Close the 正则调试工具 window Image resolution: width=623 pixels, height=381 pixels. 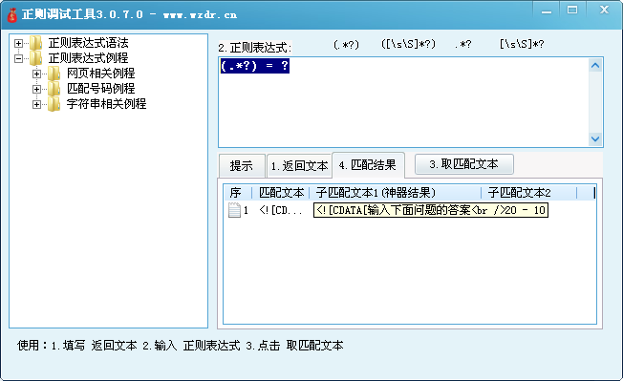(x=604, y=11)
